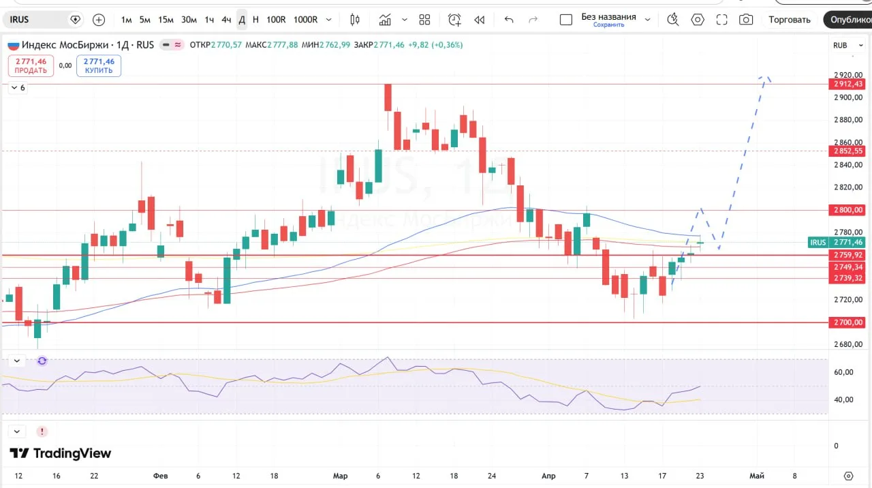Click the 2 912,43 price level label

[x=847, y=84]
